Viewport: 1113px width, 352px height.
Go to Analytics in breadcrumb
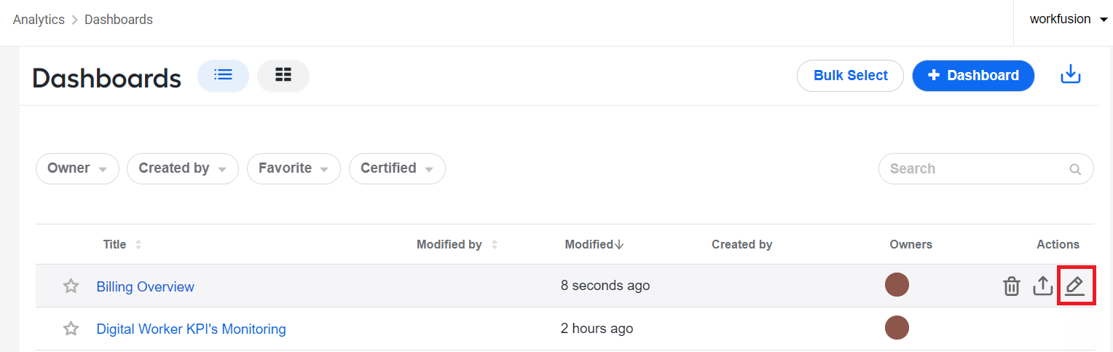coord(39,20)
